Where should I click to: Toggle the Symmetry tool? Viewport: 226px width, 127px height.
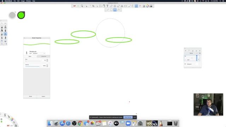click(126, 6)
